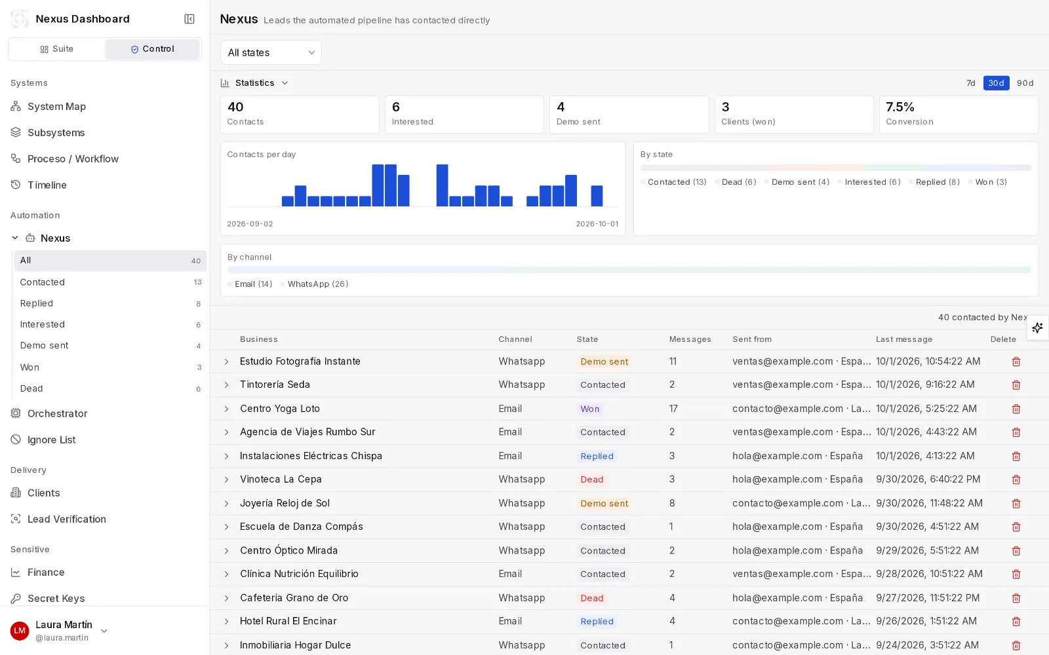Viewport: 1049px width, 655px height.
Task: Delete Estudio Fotografía Instante row
Action: [x=1016, y=362]
